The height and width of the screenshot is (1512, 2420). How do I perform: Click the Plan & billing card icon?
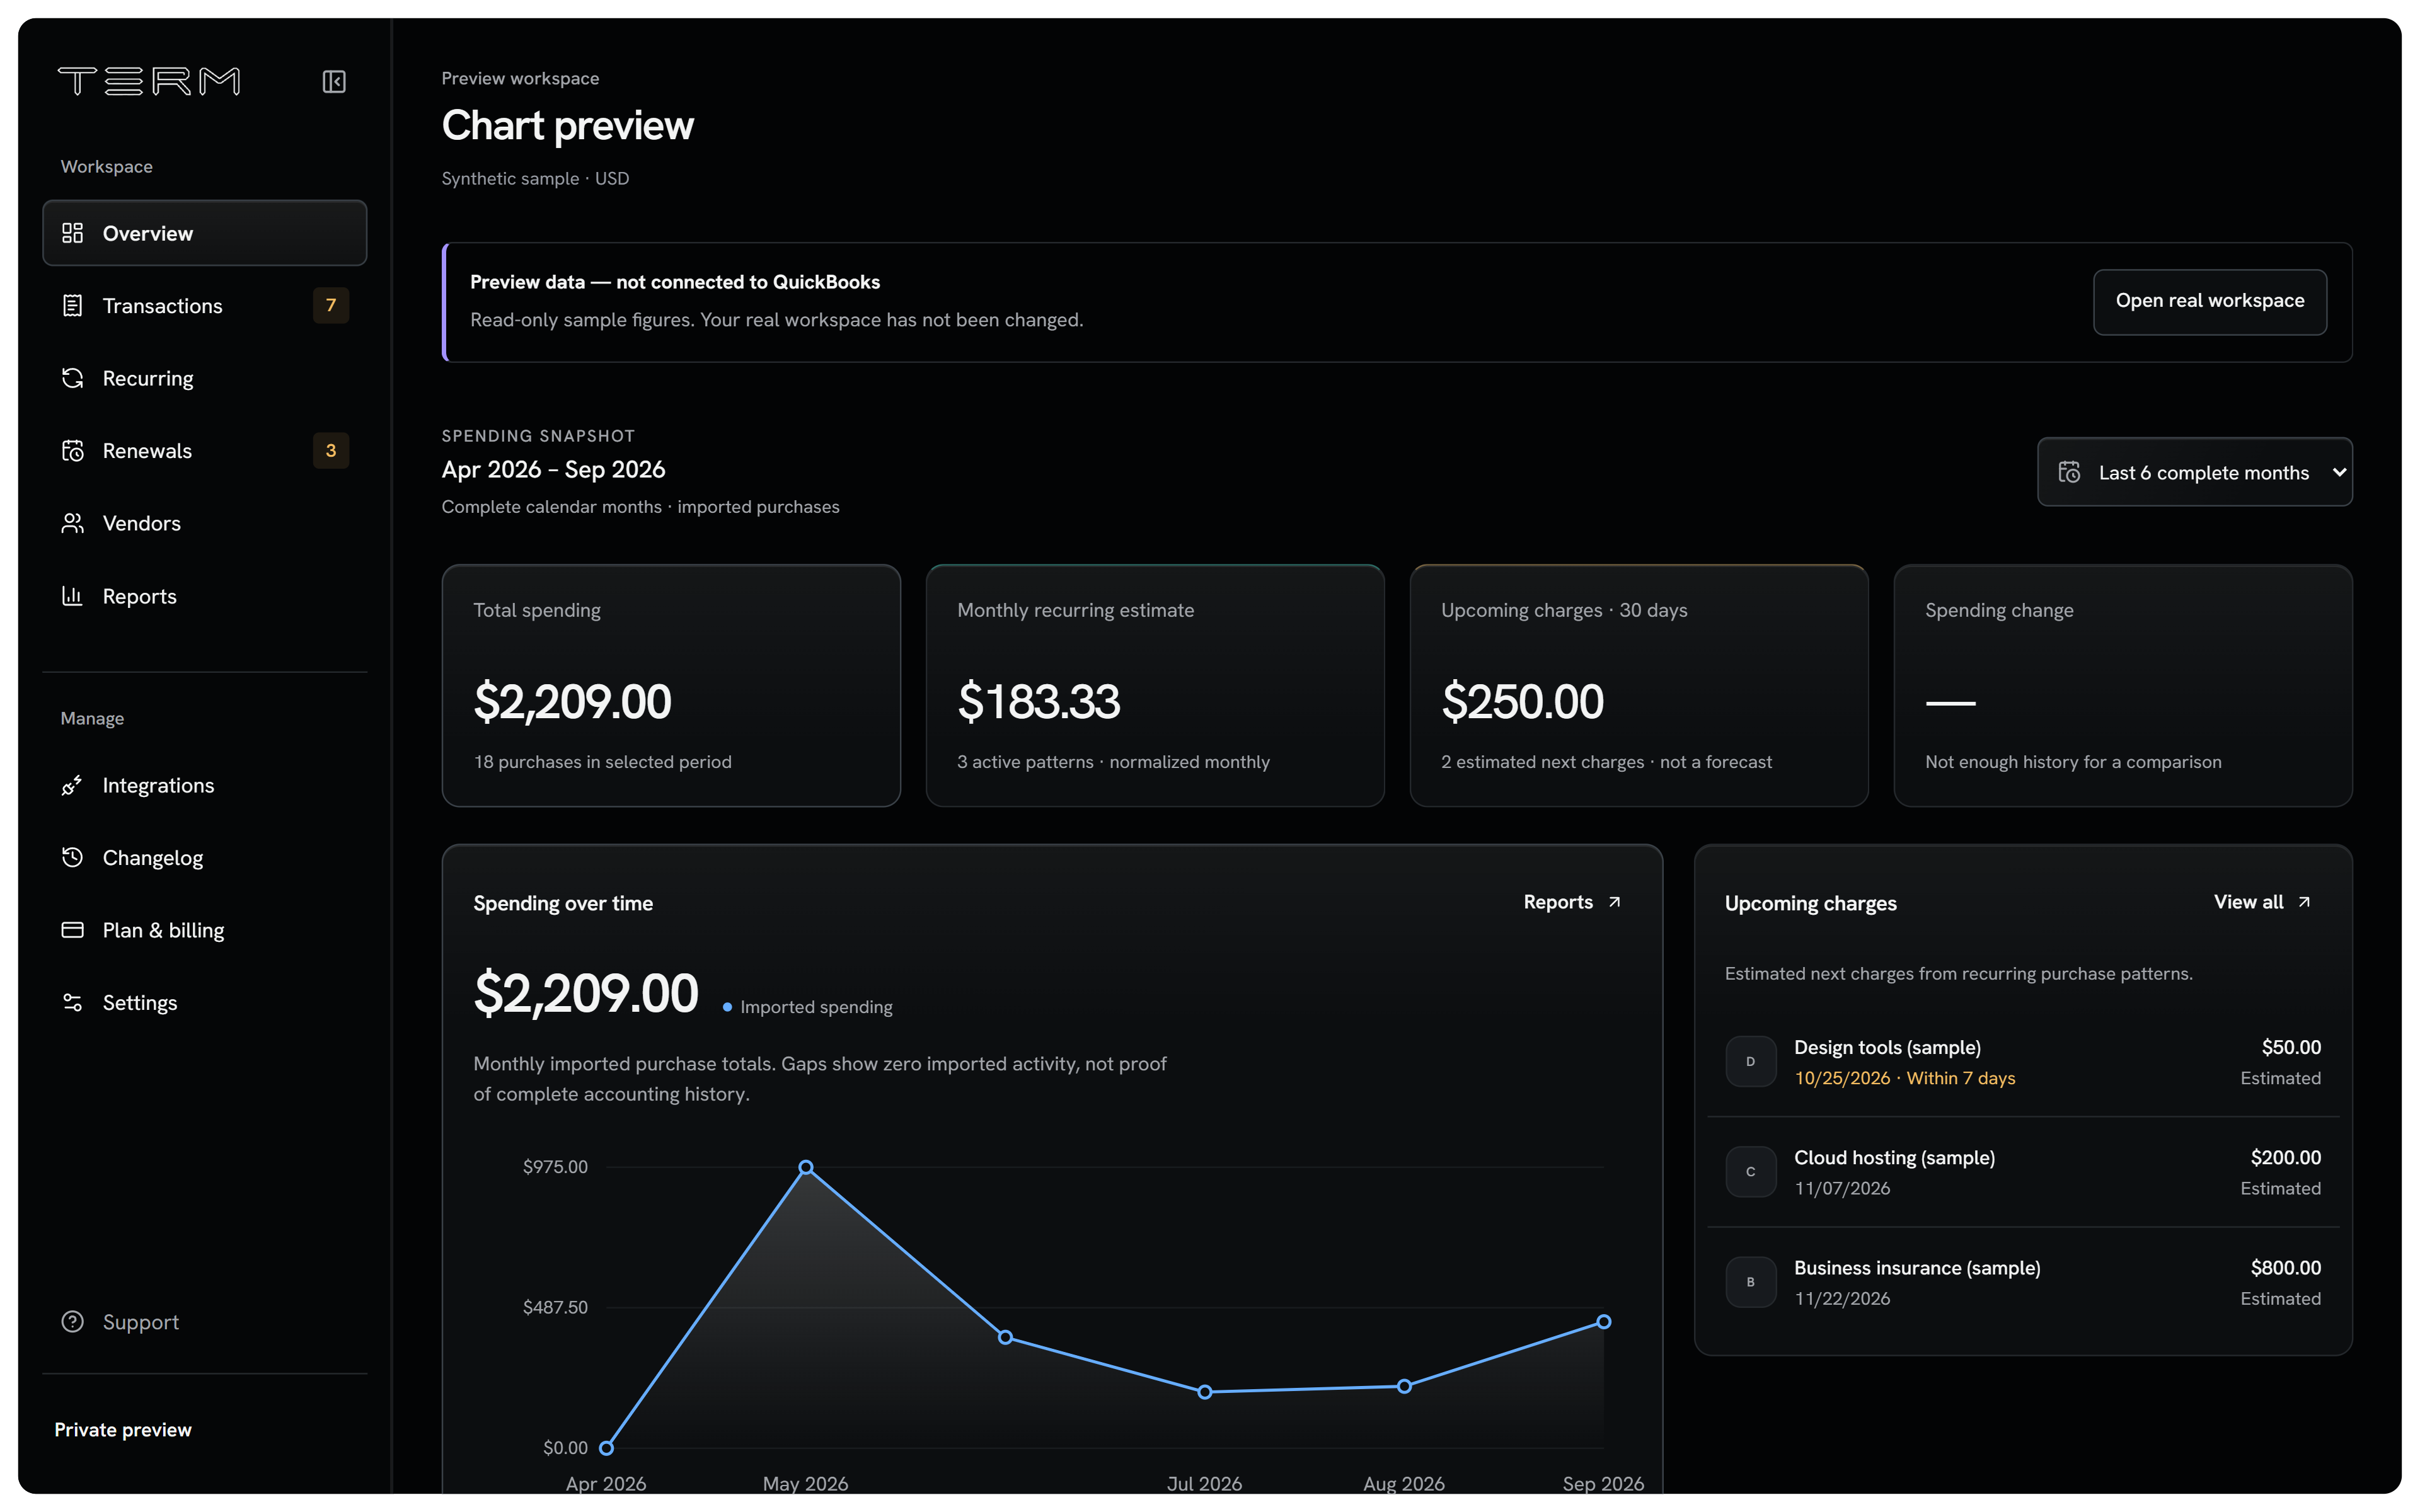(72, 930)
